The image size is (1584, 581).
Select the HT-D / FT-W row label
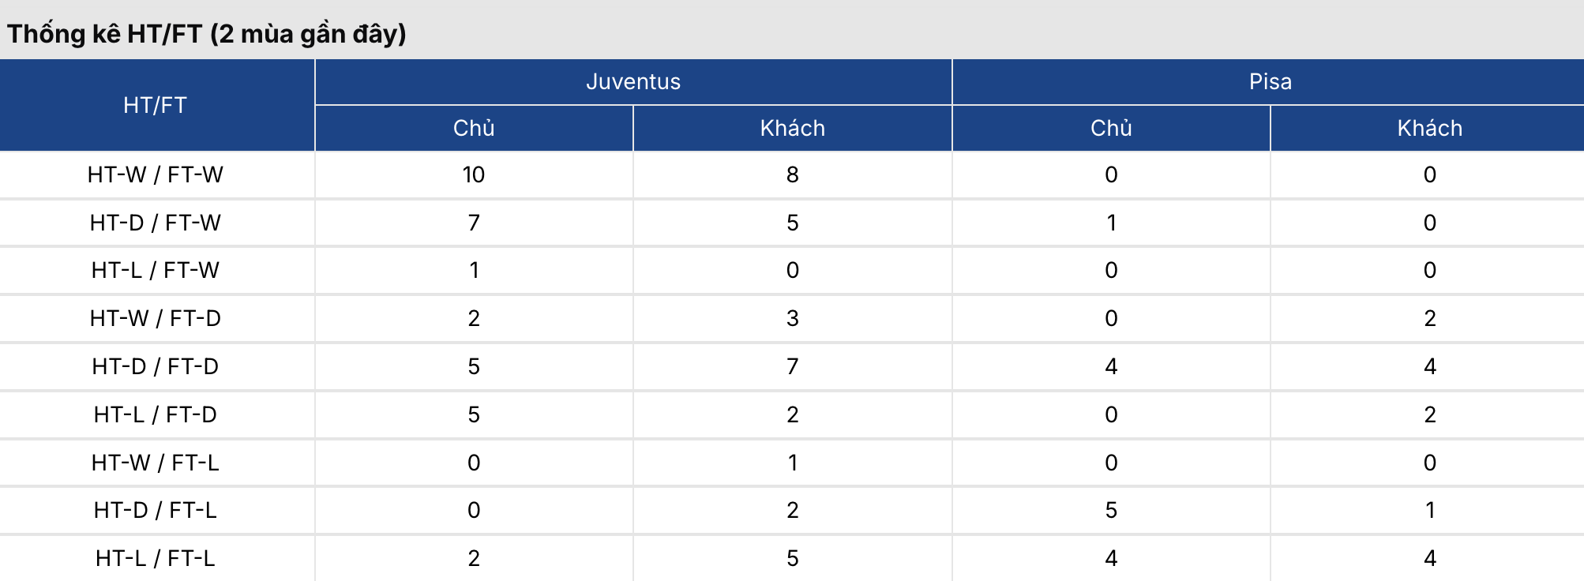[x=156, y=223]
